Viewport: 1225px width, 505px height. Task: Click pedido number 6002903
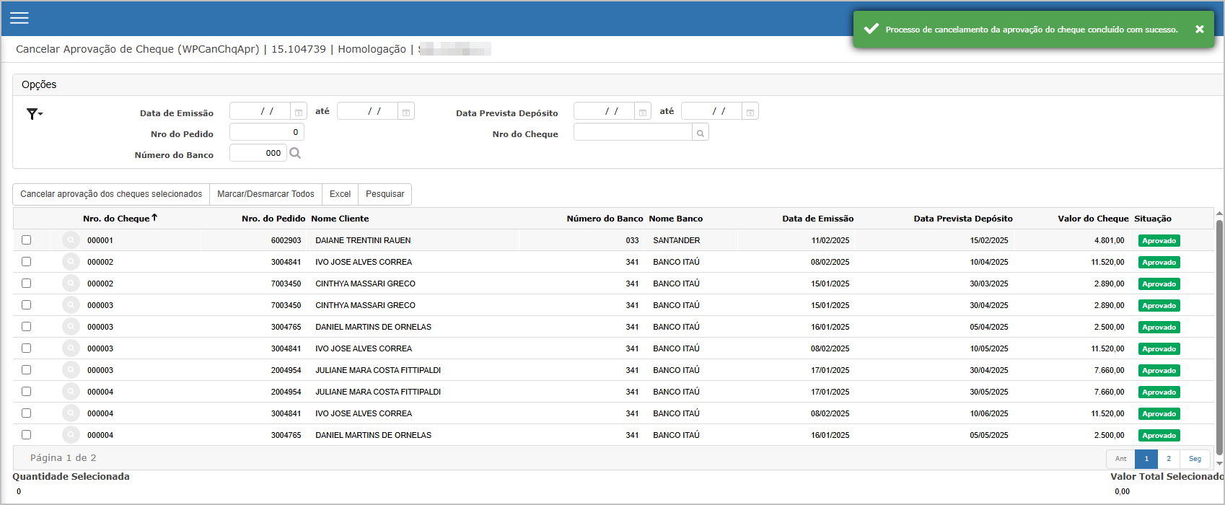[x=286, y=240]
